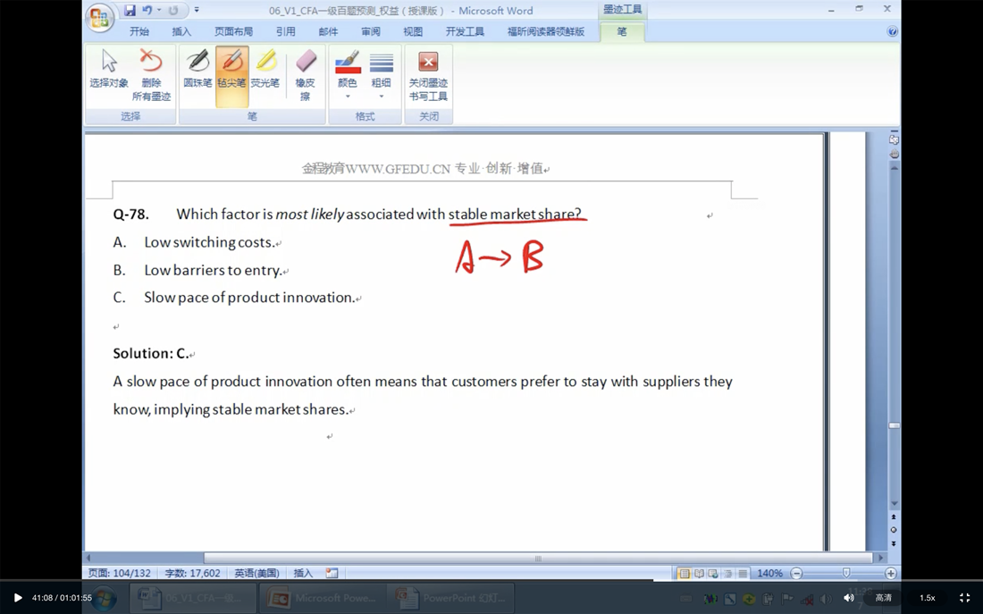This screenshot has height=614, width=983.
Task: Open the 邮件 ribbon tab
Action: click(328, 31)
